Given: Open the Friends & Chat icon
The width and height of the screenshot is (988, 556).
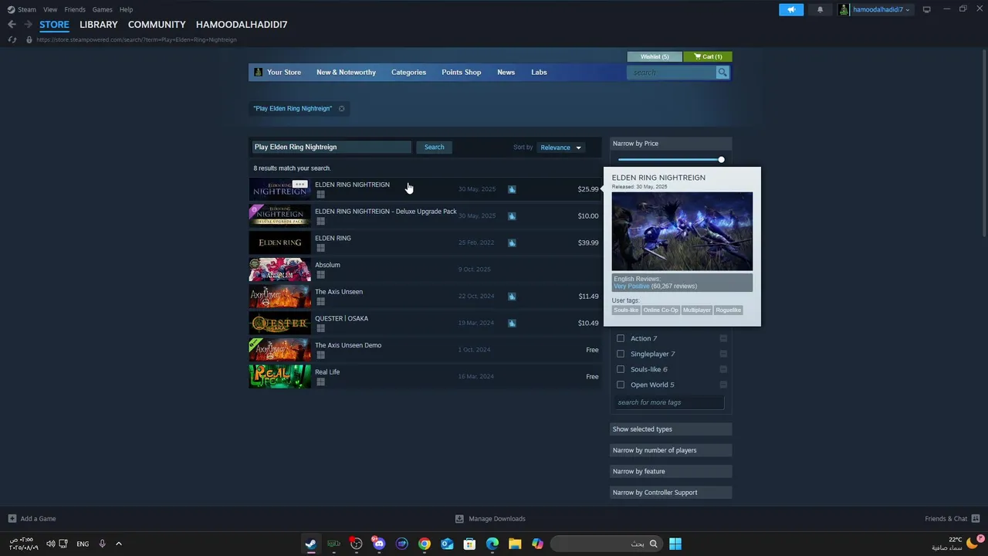Looking at the screenshot, I should tap(976, 519).
